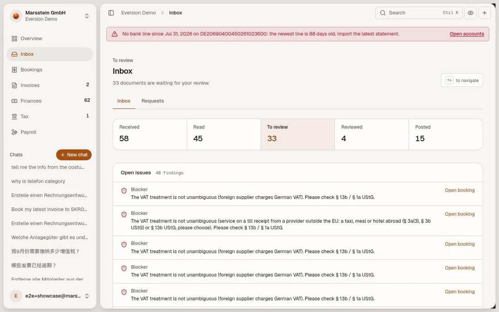This screenshot has width=499, height=312.
Task: Click Open booking for the fifth blocker
Action: point(460,292)
